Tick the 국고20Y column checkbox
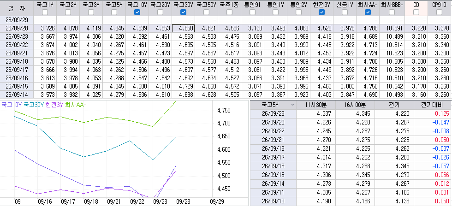The height and width of the screenshot is (207, 452). pyautogui.click(x=161, y=12)
